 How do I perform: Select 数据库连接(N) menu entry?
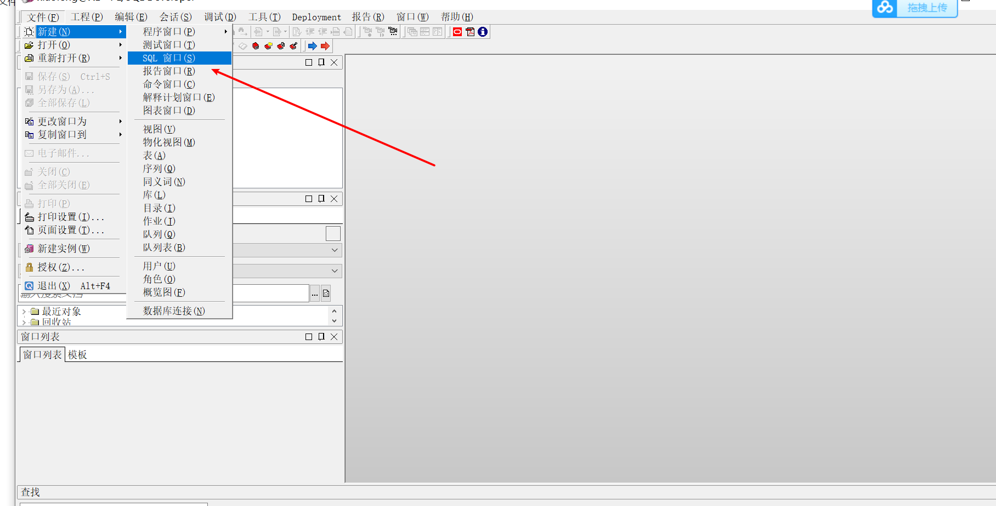click(x=180, y=311)
